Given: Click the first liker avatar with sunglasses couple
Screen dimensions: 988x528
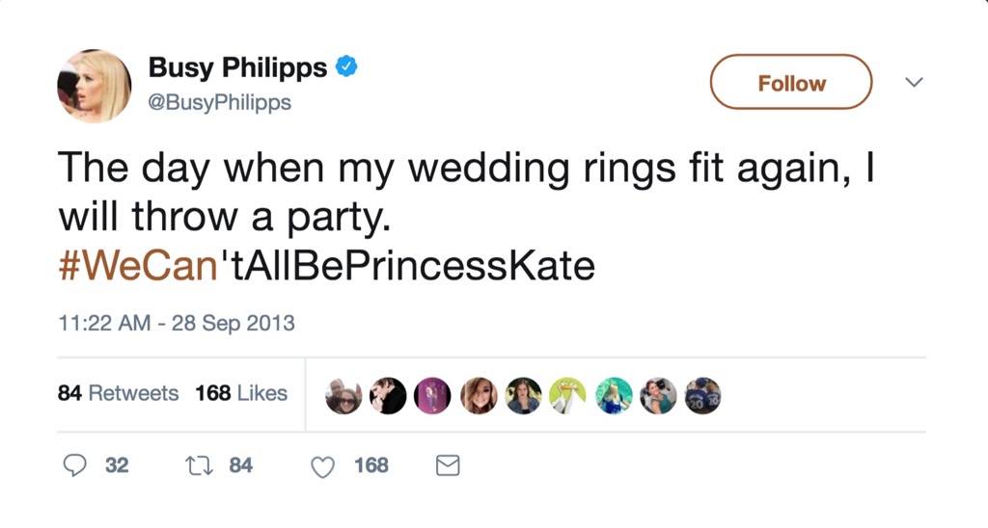Looking at the screenshot, I should click(343, 395).
